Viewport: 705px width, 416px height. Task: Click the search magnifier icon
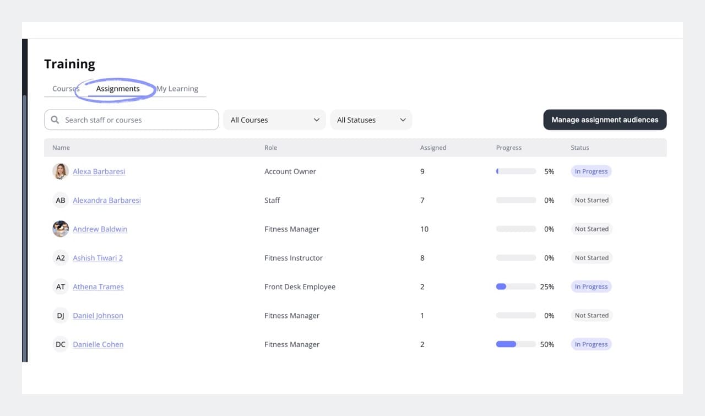[55, 120]
